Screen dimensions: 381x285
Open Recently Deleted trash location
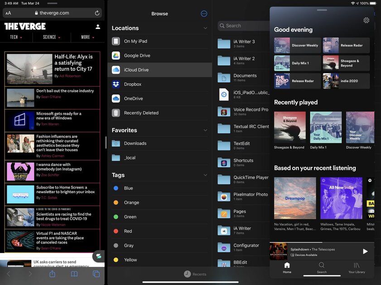[x=159, y=113]
